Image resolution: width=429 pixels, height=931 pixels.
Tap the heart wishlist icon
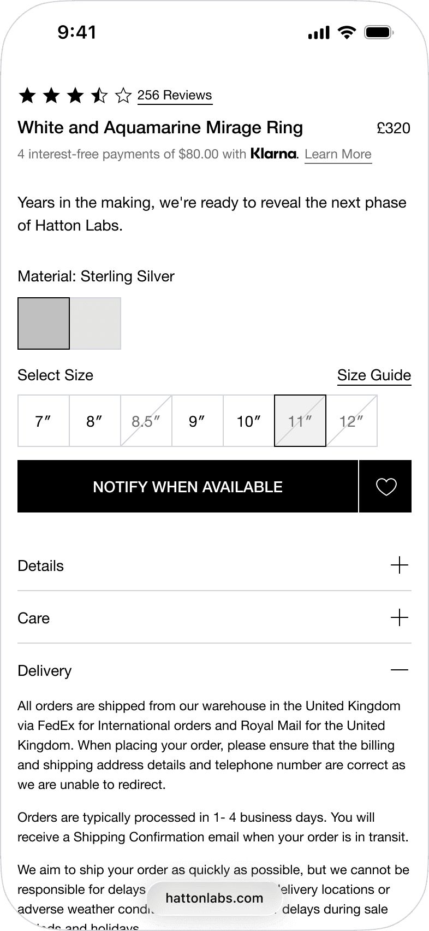point(386,486)
